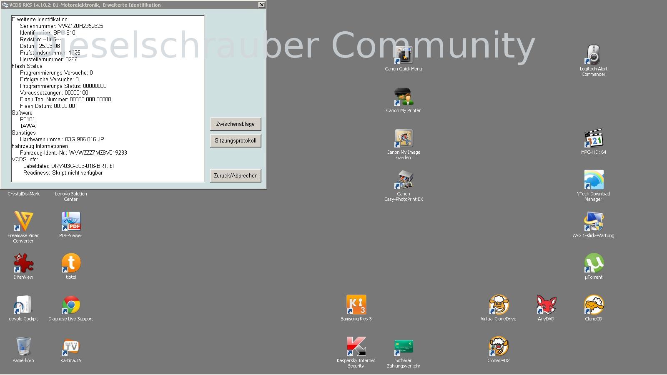Click Readiness: Skript nicht verfügbar line
Viewport: 667px width, 375px height.
[63, 172]
